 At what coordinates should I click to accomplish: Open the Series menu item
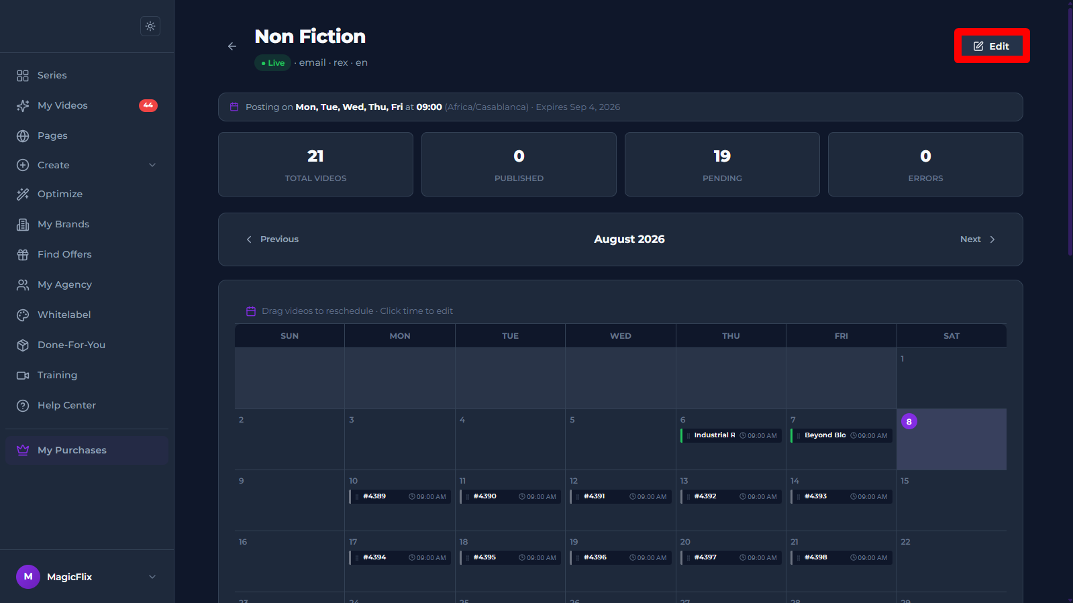(87, 76)
